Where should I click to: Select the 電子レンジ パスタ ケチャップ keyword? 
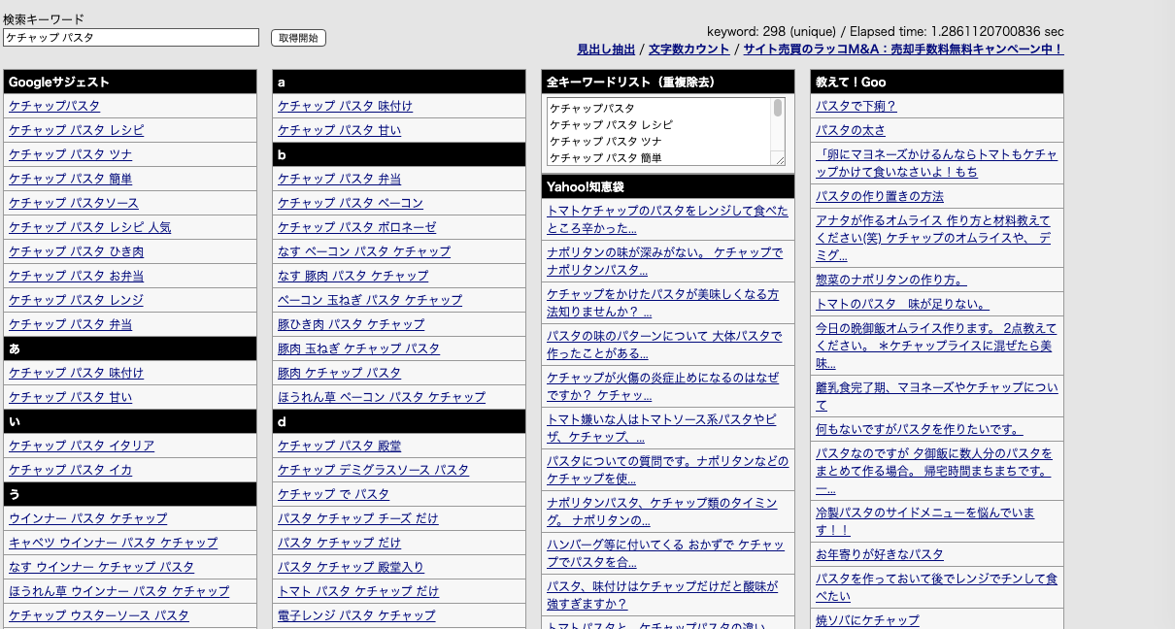pyautogui.click(x=355, y=615)
